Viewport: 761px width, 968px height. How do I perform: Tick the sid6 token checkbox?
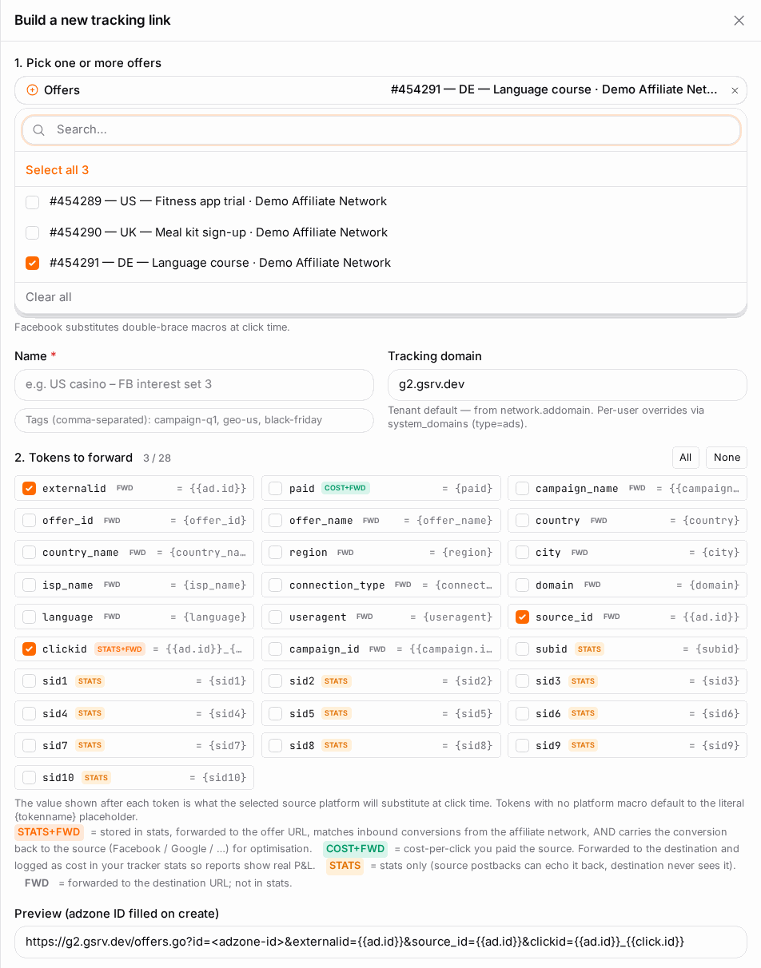pos(522,713)
